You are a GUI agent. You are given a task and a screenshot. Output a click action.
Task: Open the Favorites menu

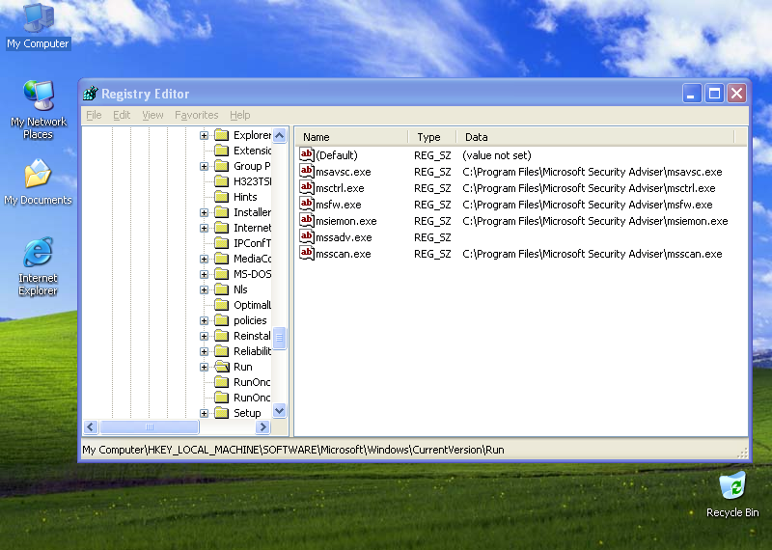(197, 115)
